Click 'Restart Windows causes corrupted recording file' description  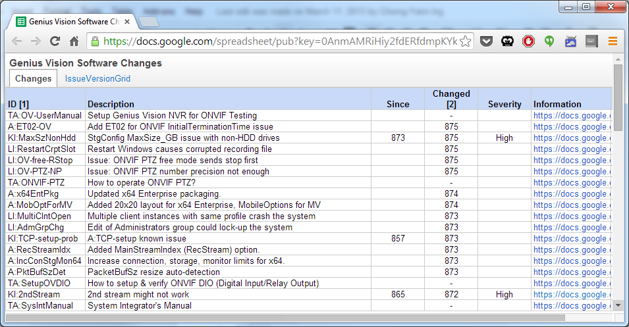click(x=180, y=149)
